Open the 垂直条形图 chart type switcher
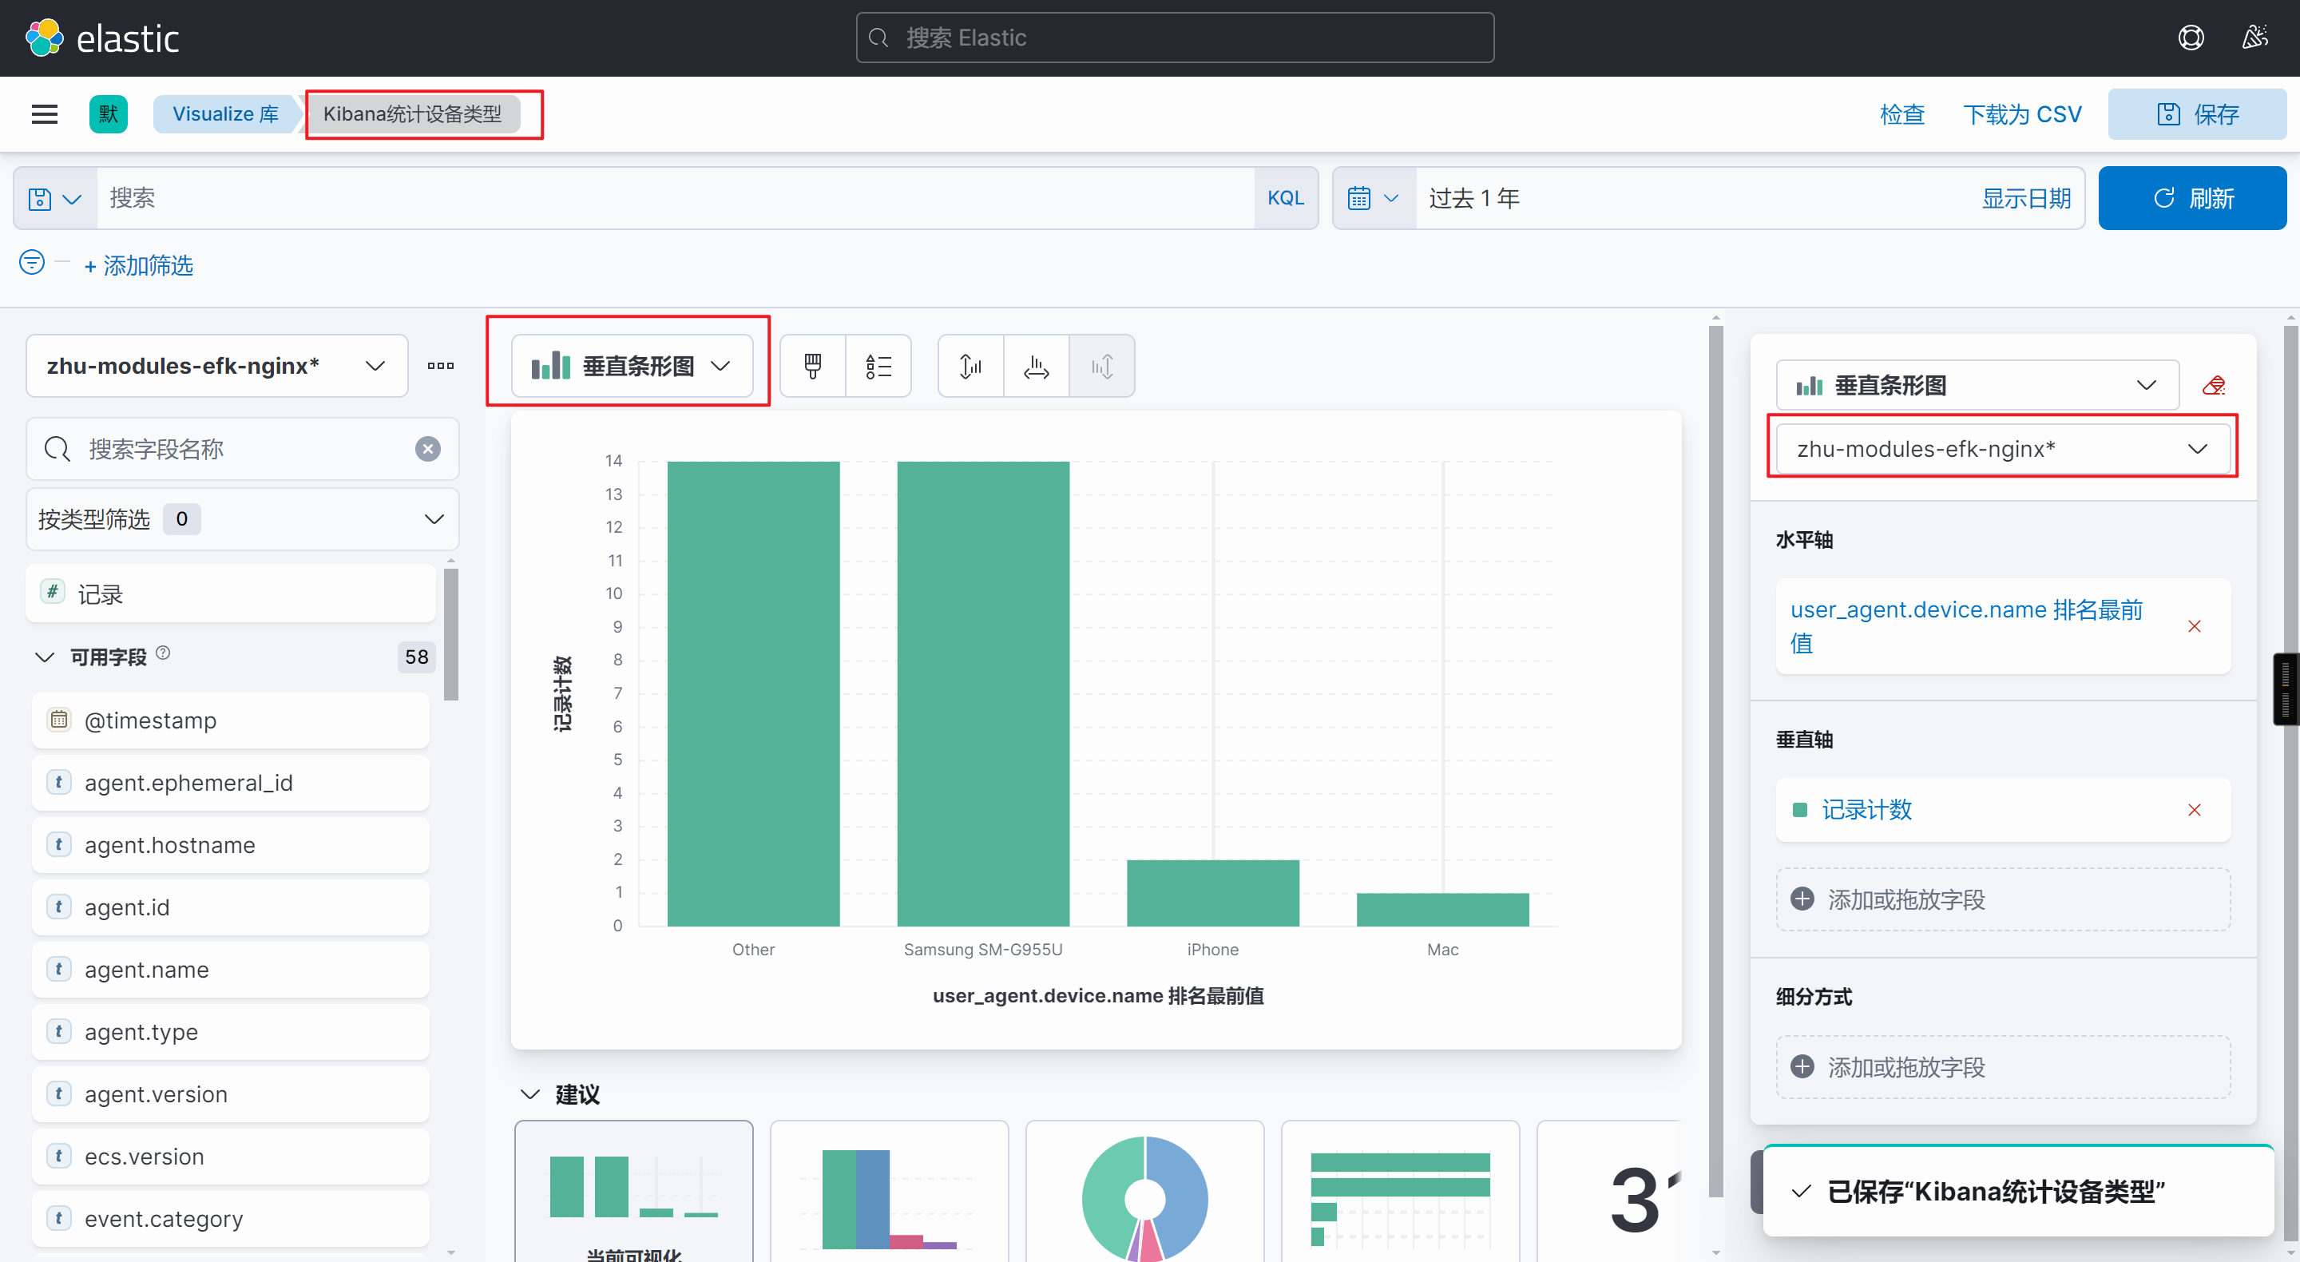The width and height of the screenshot is (2300, 1262). click(631, 366)
